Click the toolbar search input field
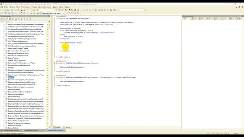This screenshot has height=137, width=244. [47, 10]
